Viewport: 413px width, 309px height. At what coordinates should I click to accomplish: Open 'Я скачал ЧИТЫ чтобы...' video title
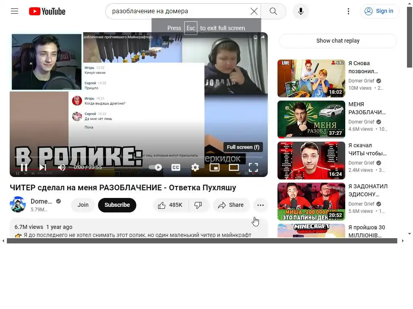(367, 149)
